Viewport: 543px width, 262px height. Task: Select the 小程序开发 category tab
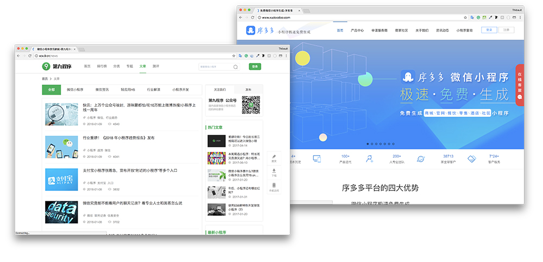coord(181,90)
